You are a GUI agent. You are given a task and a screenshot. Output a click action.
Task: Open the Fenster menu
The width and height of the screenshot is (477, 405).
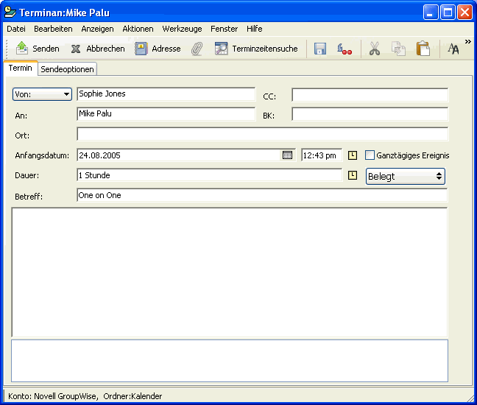[x=225, y=29]
